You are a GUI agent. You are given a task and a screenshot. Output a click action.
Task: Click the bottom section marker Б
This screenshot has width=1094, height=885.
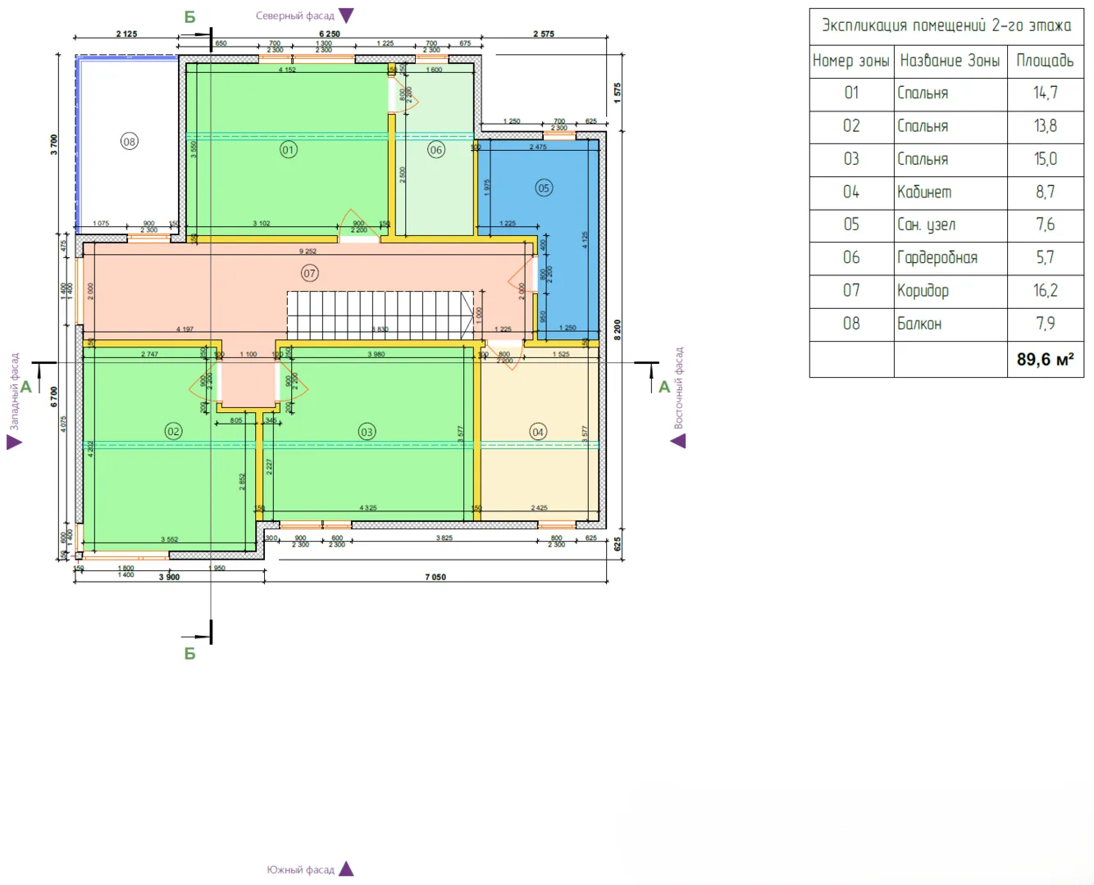[190, 653]
